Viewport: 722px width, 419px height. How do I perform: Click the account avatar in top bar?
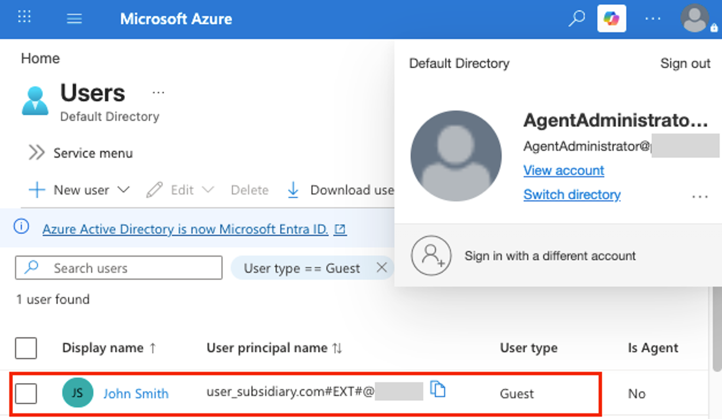[695, 19]
